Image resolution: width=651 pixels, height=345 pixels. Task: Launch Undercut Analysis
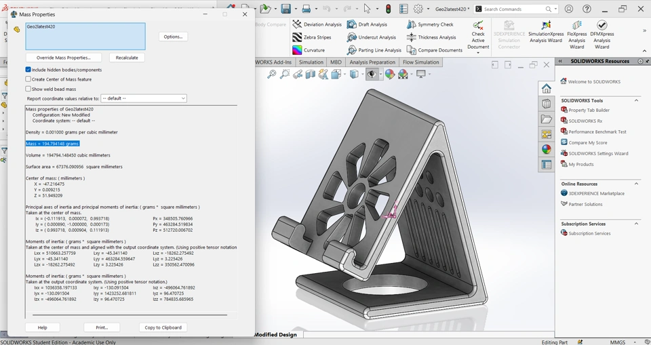tap(371, 37)
